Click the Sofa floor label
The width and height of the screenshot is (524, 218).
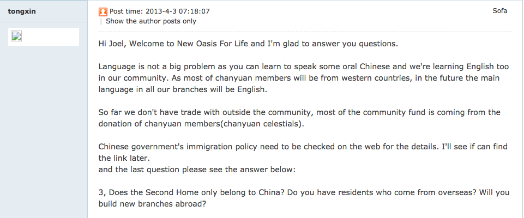click(x=500, y=11)
